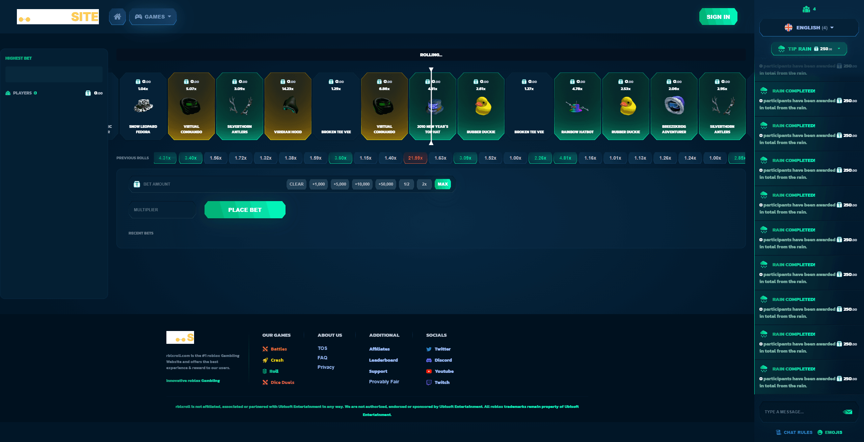Viewport: 864px width, 442px height.
Task: Open Dice Duels from footer menu
Action: coord(282,382)
